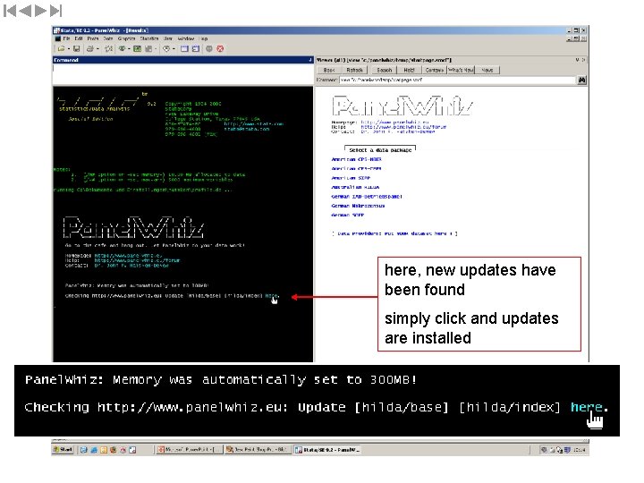Click the system tray clock
The height and width of the screenshot is (483, 644).
(x=580, y=450)
